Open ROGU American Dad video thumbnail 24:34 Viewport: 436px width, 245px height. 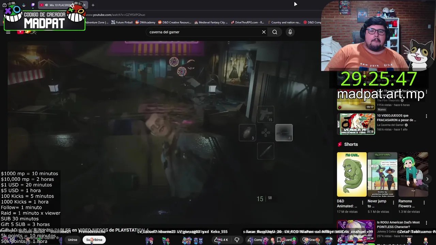coord(356,231)
